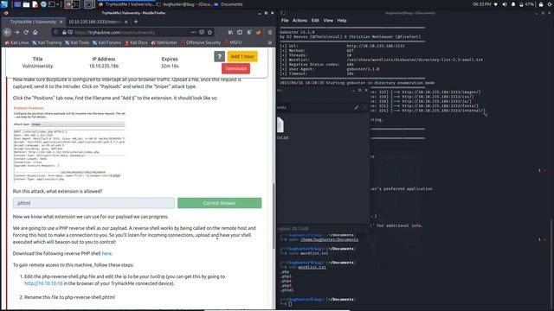Select the TryHackMe Vulnversity browser tab
Image resolution: width=554 pixels, height=311 pixels.
pyautogui.click(x=33, y=22)
